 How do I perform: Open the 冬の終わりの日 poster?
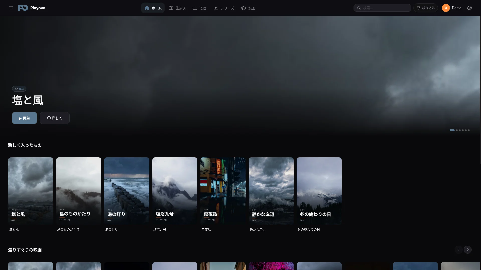(x=319, y=191)
